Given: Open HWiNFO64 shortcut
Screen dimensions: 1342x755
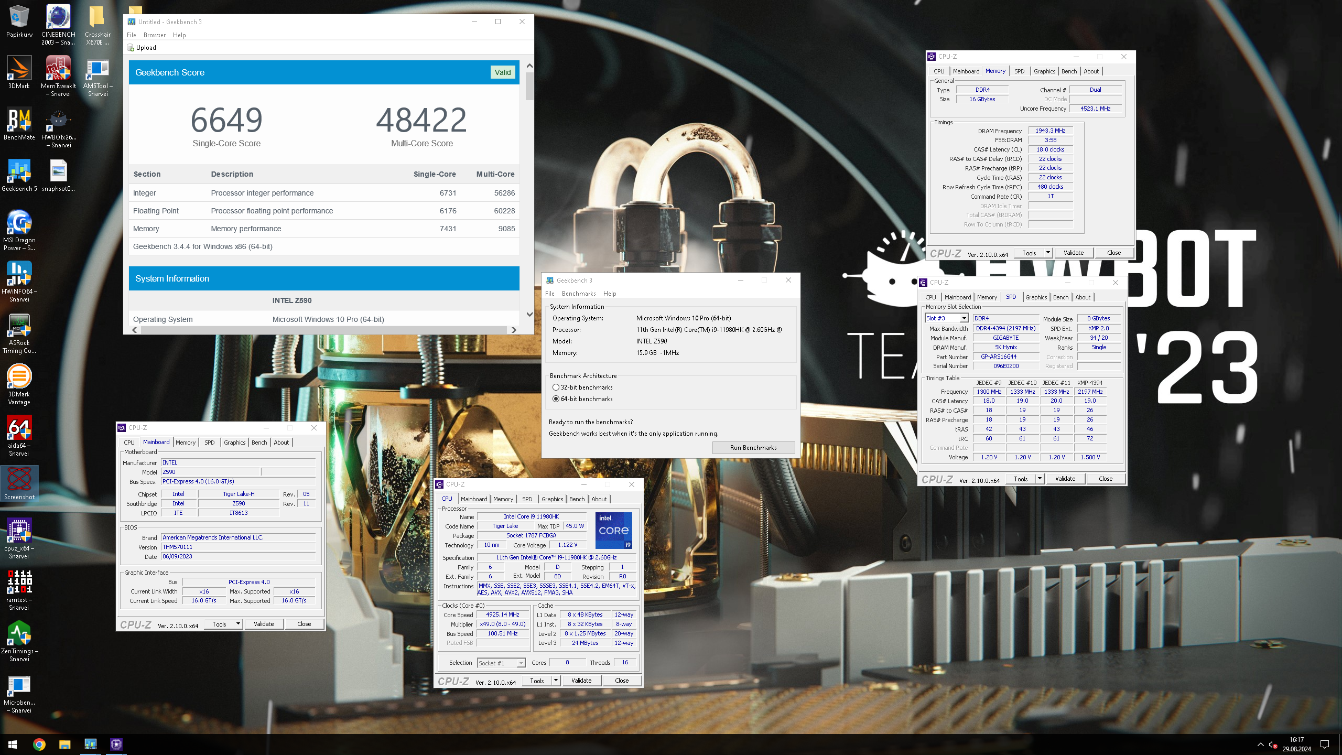Looking at the screenshot, I should click(x=19, y=282).
